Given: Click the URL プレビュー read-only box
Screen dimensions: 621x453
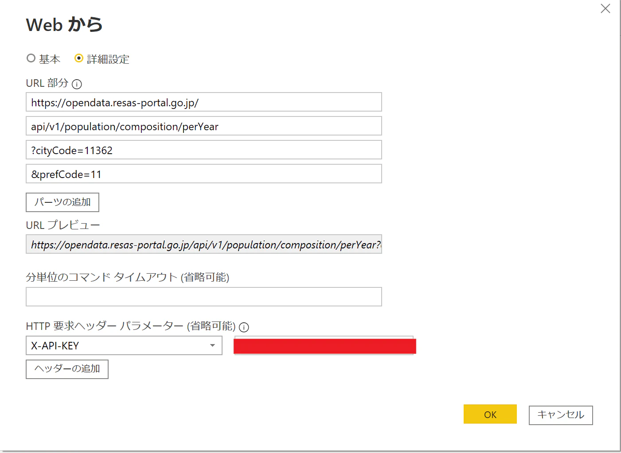Looking at the screenshot, I should pos(204,244).
